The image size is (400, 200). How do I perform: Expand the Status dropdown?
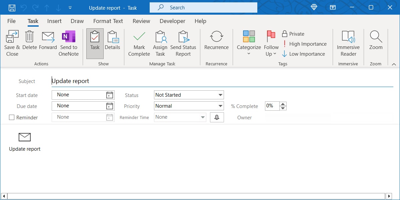(x=220, y=95)
